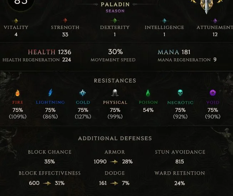Click the Fire resistance flame icon
This screenshot has width=233, height=196.
(17, 93)
